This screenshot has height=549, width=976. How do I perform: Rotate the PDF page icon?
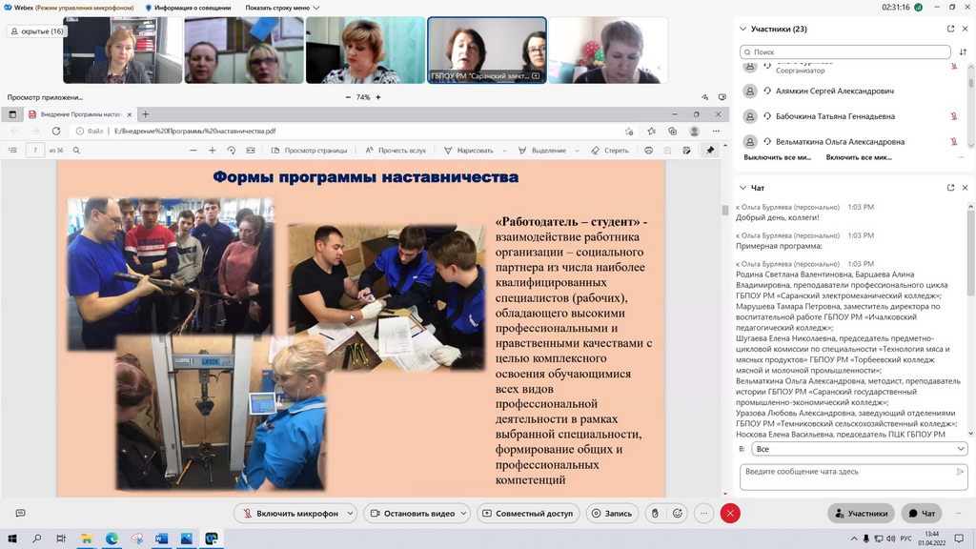point(231,150)
